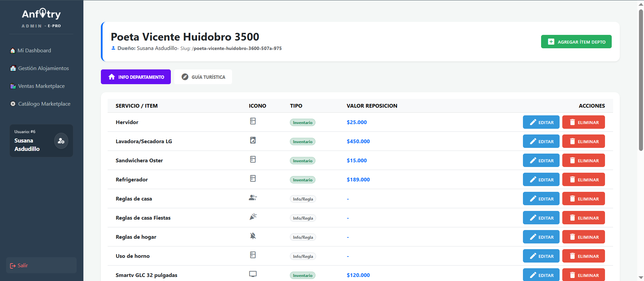Click AGREGAR ÍTEM DEPTO button
Screen dimensions: 644x281
[x=576, y=42]
